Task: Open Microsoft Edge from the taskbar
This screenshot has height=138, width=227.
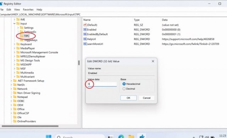Action: click(121, 137)
